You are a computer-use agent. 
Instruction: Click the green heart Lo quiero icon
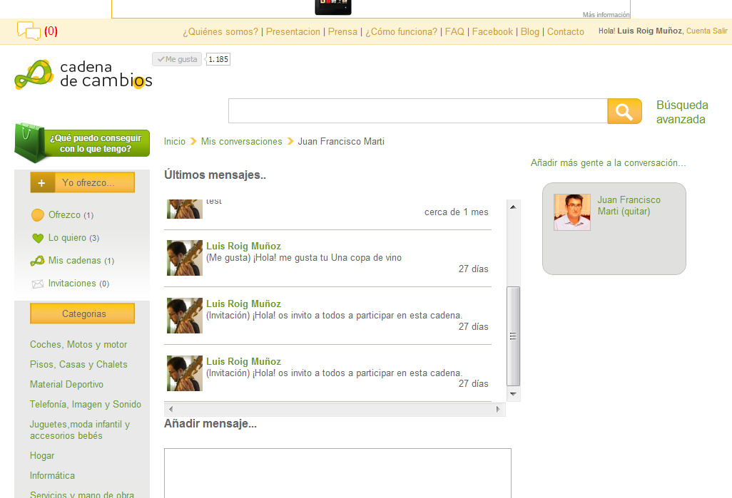click(38, 238)
